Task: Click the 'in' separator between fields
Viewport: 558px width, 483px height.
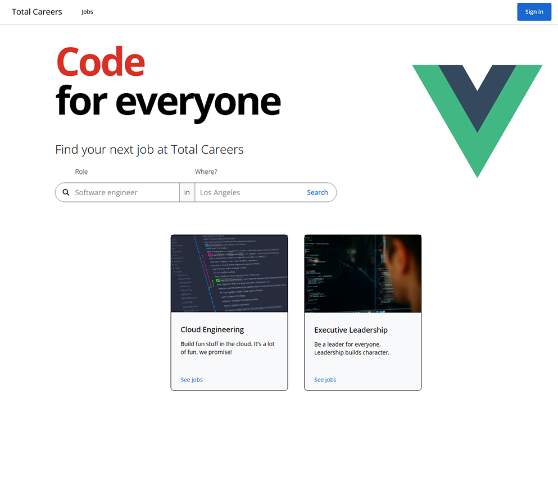Action: click(187, 192)
